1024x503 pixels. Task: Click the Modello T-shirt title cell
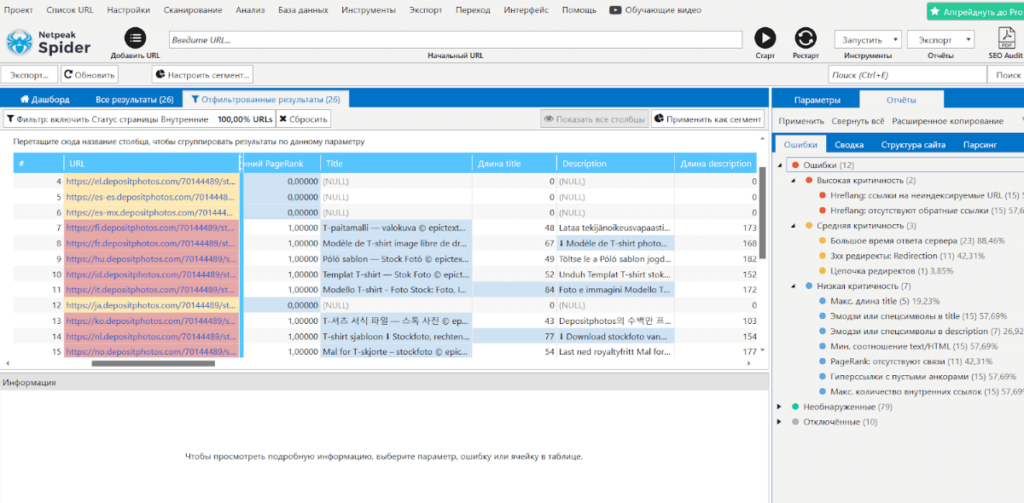tap(397, 290)
